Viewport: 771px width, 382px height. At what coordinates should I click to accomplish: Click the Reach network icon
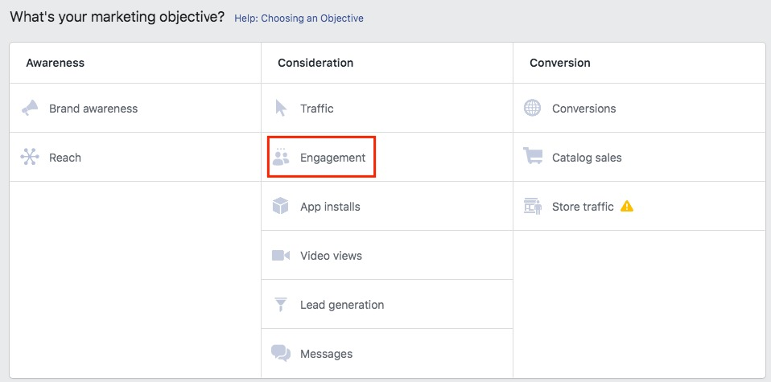(x=30, y=158)
